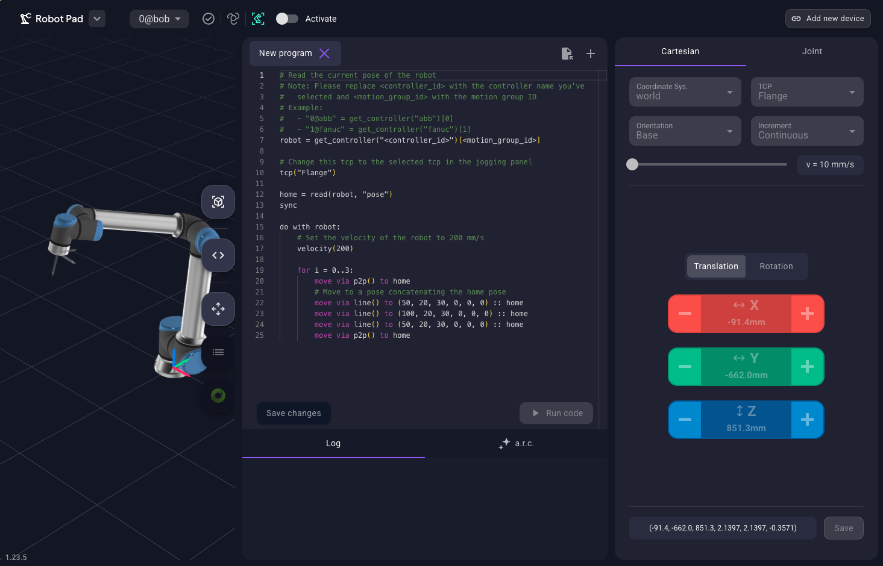The image size is (883, 566).
Task: Click the velocity slider handle
Action: [632, 164]
